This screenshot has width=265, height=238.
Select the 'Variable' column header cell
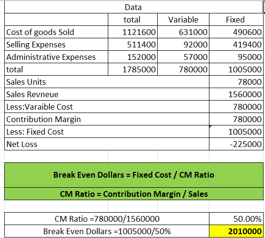[183, 20]
